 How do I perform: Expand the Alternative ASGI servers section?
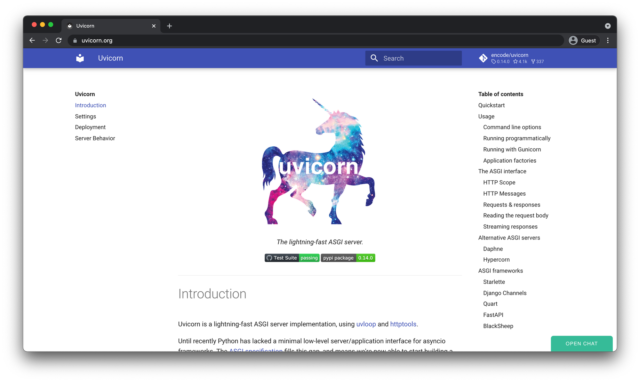509,237
